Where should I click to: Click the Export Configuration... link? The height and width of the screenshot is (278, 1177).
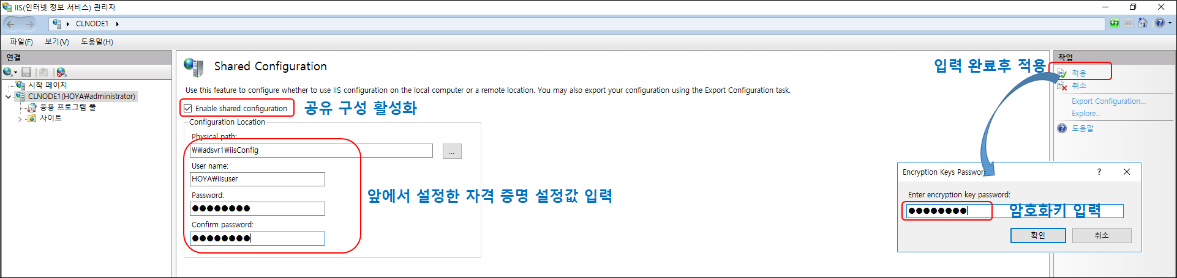click(x=1108, y=101)
